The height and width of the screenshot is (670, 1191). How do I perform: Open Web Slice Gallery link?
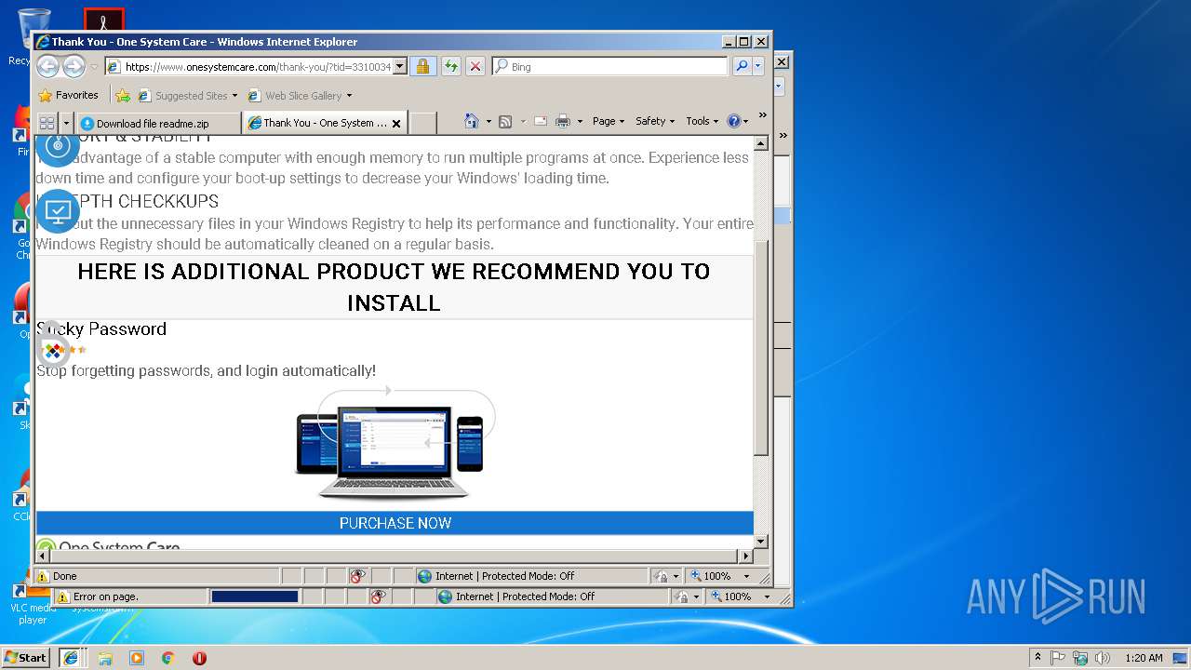point(295,96)
